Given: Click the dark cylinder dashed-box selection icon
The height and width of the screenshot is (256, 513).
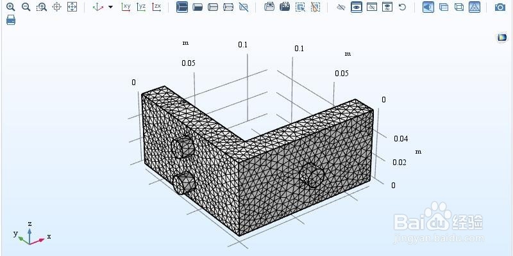Looking at the screenshot, I should click(x=285, y=7).
